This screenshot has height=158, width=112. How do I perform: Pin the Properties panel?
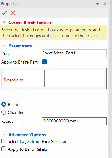[x=104, y=4]
